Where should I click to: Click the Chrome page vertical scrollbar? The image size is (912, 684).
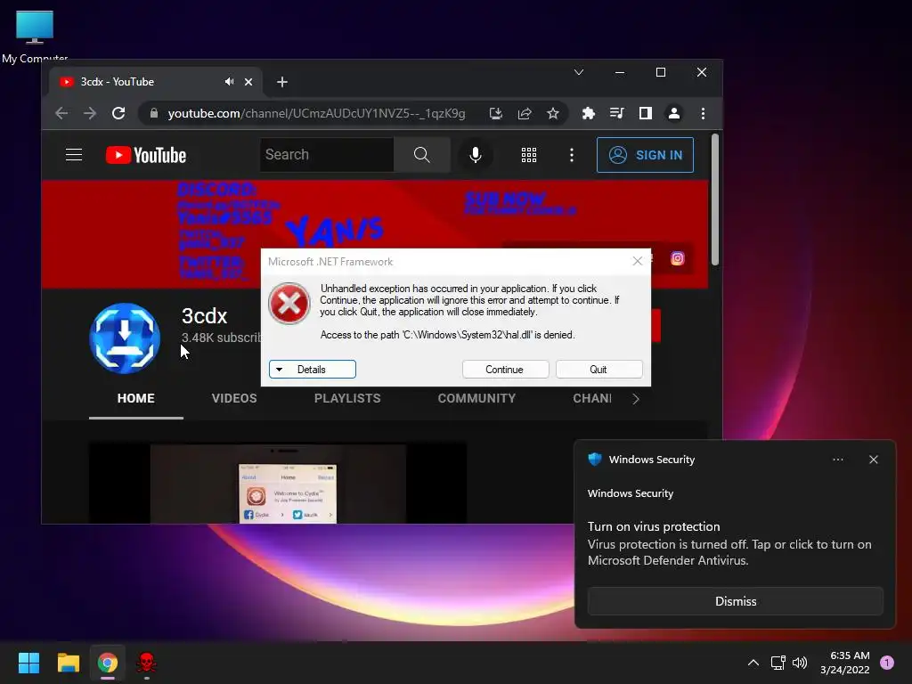(x=715, y=200)
